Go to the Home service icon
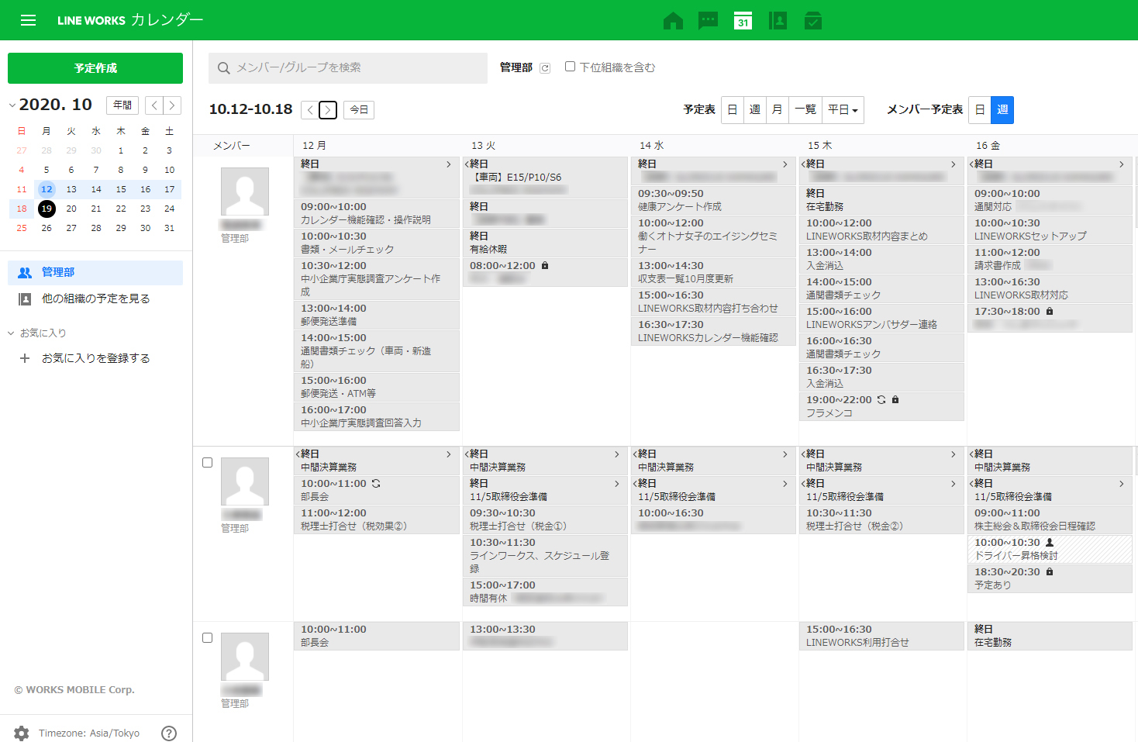Viewport: 1138px width, 742px height. click(x=673, y=21)
